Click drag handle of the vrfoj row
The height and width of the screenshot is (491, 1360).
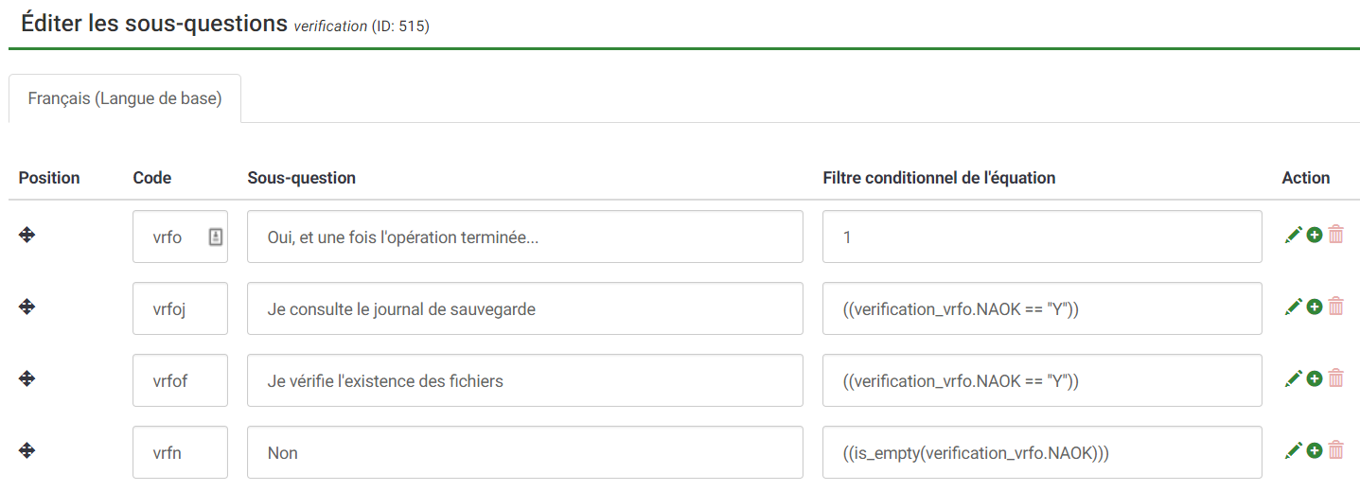27,307
